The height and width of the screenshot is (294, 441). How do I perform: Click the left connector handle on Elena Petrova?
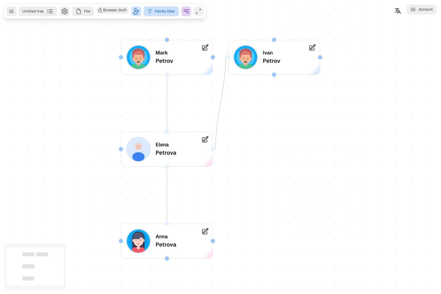click(x=121, y=149)
